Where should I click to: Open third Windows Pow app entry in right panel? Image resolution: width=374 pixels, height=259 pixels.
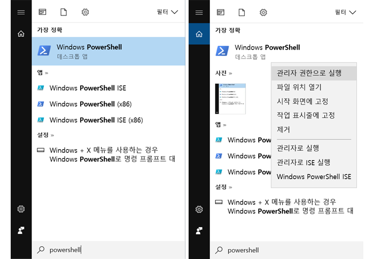pyautogui.click(x=241, y=172)
